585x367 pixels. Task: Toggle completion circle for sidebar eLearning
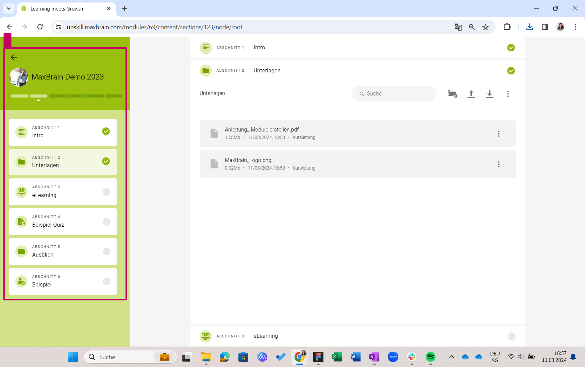pos(106,192)
